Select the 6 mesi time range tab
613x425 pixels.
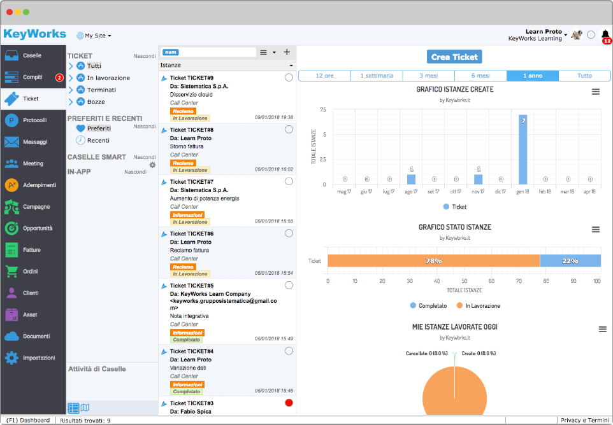(x=481, y=76)
